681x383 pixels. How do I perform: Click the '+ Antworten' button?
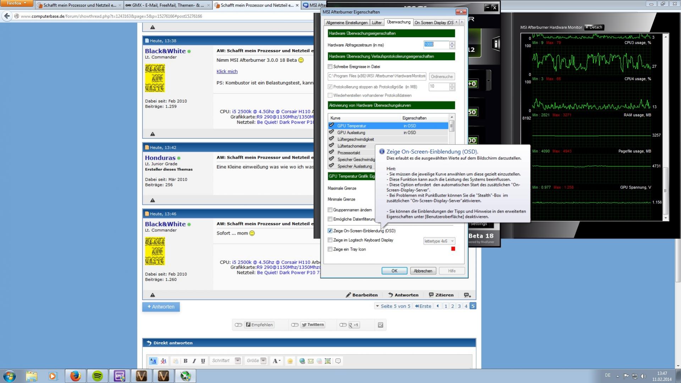161,307
